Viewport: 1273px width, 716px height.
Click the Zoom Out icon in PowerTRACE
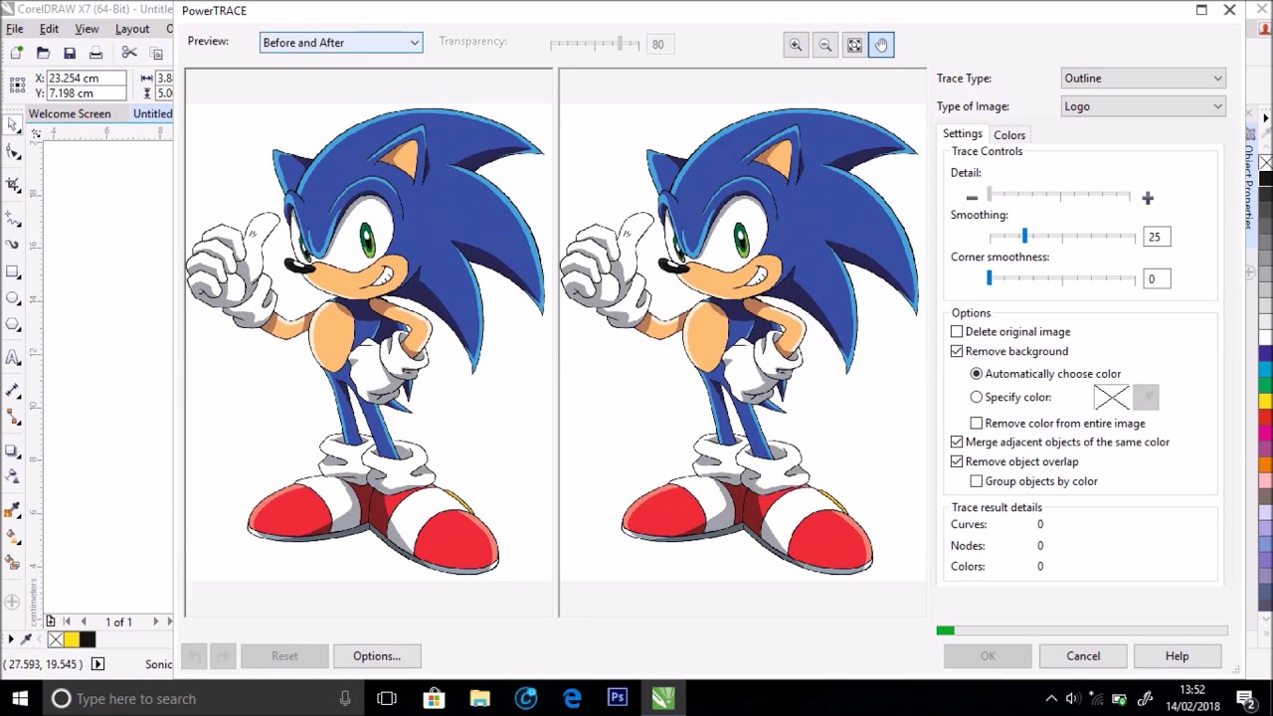(824, 45)
